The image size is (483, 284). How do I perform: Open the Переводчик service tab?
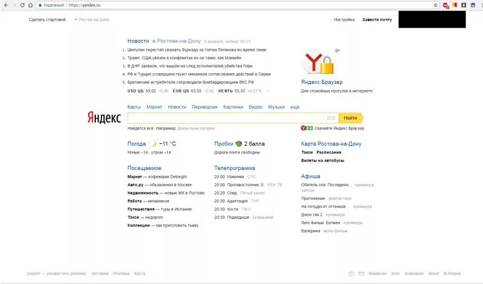[x=205, y=107]
